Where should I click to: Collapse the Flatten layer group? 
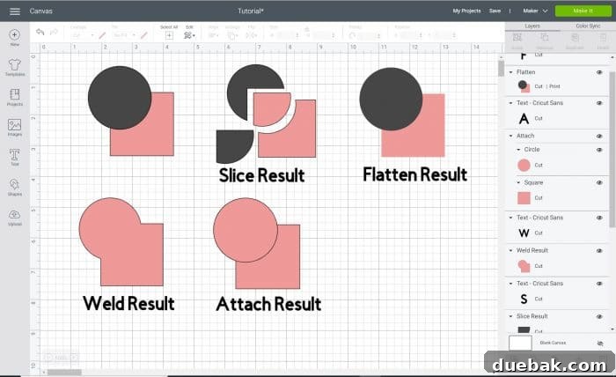point(510,72)
